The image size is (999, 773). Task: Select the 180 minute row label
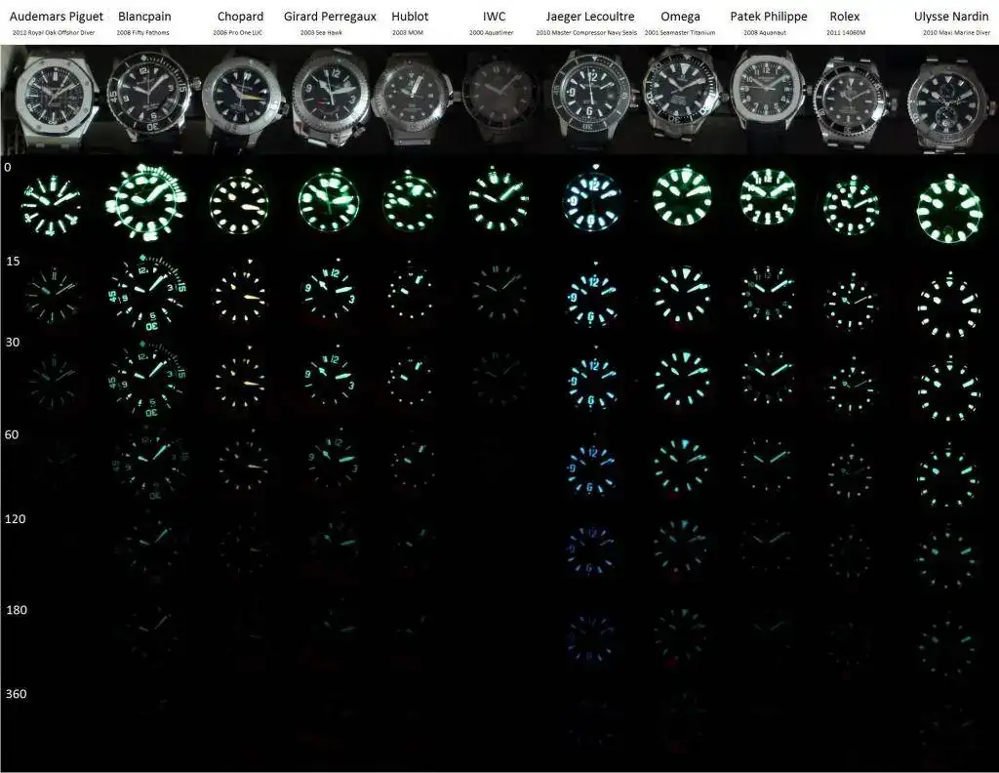(17, 610)
